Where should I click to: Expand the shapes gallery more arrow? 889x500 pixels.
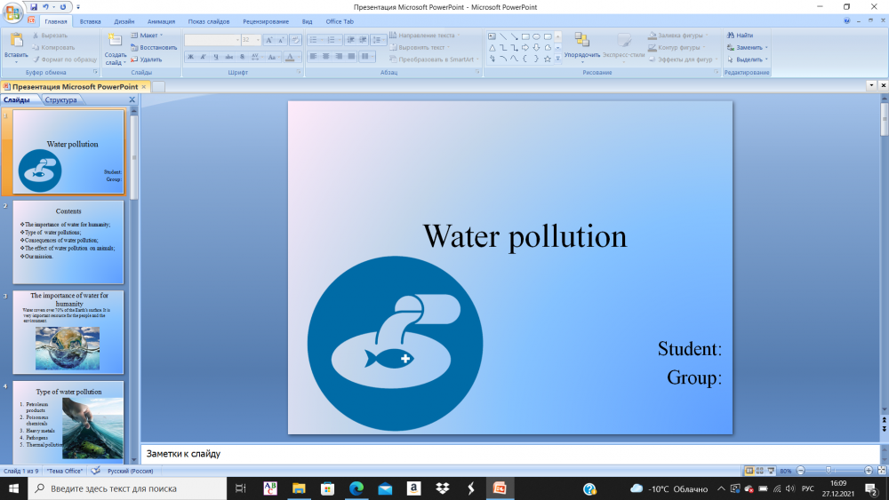559,59
